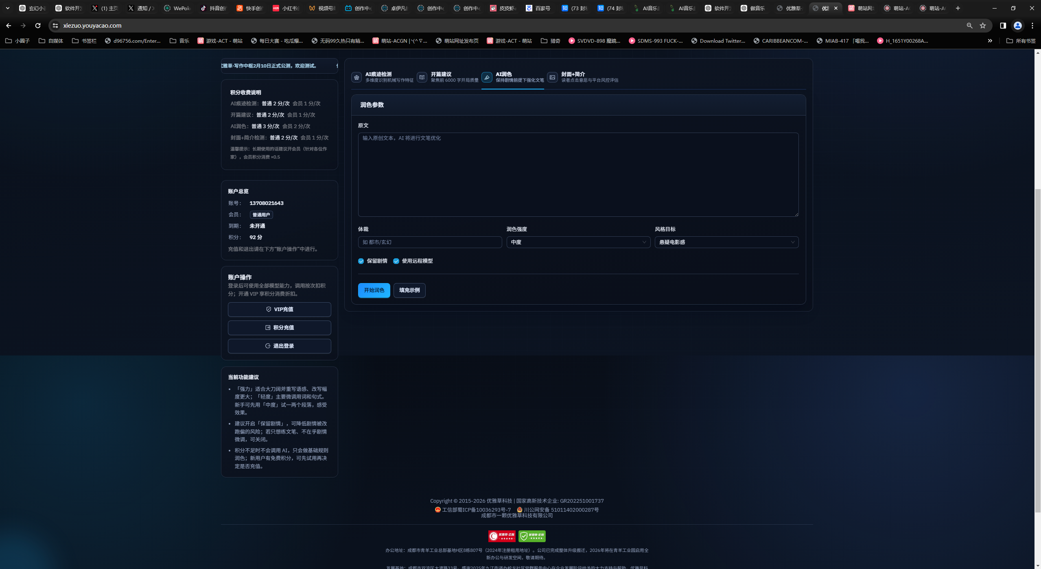Open the 风格目标 dropdown showing 悬疑电影感
This screenshot has height=569, width=1041.
point(726,242)
